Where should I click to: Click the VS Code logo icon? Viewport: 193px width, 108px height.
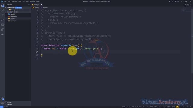click(2, 1)
